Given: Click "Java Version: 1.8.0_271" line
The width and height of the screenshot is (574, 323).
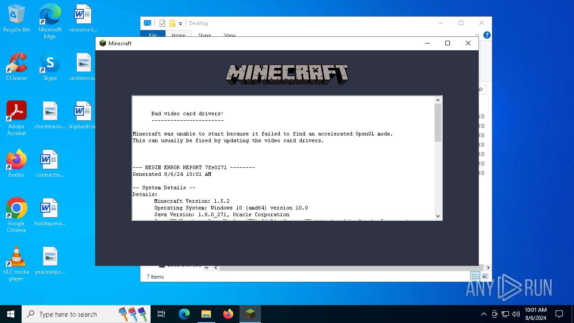Looking at the screenshot, I should [x=222, y=214].
